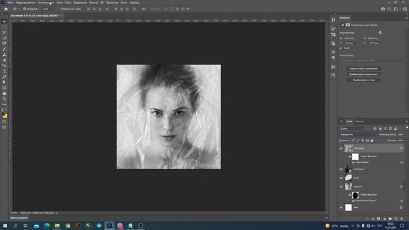Toggle lock all on selected layer

point(372,141)
